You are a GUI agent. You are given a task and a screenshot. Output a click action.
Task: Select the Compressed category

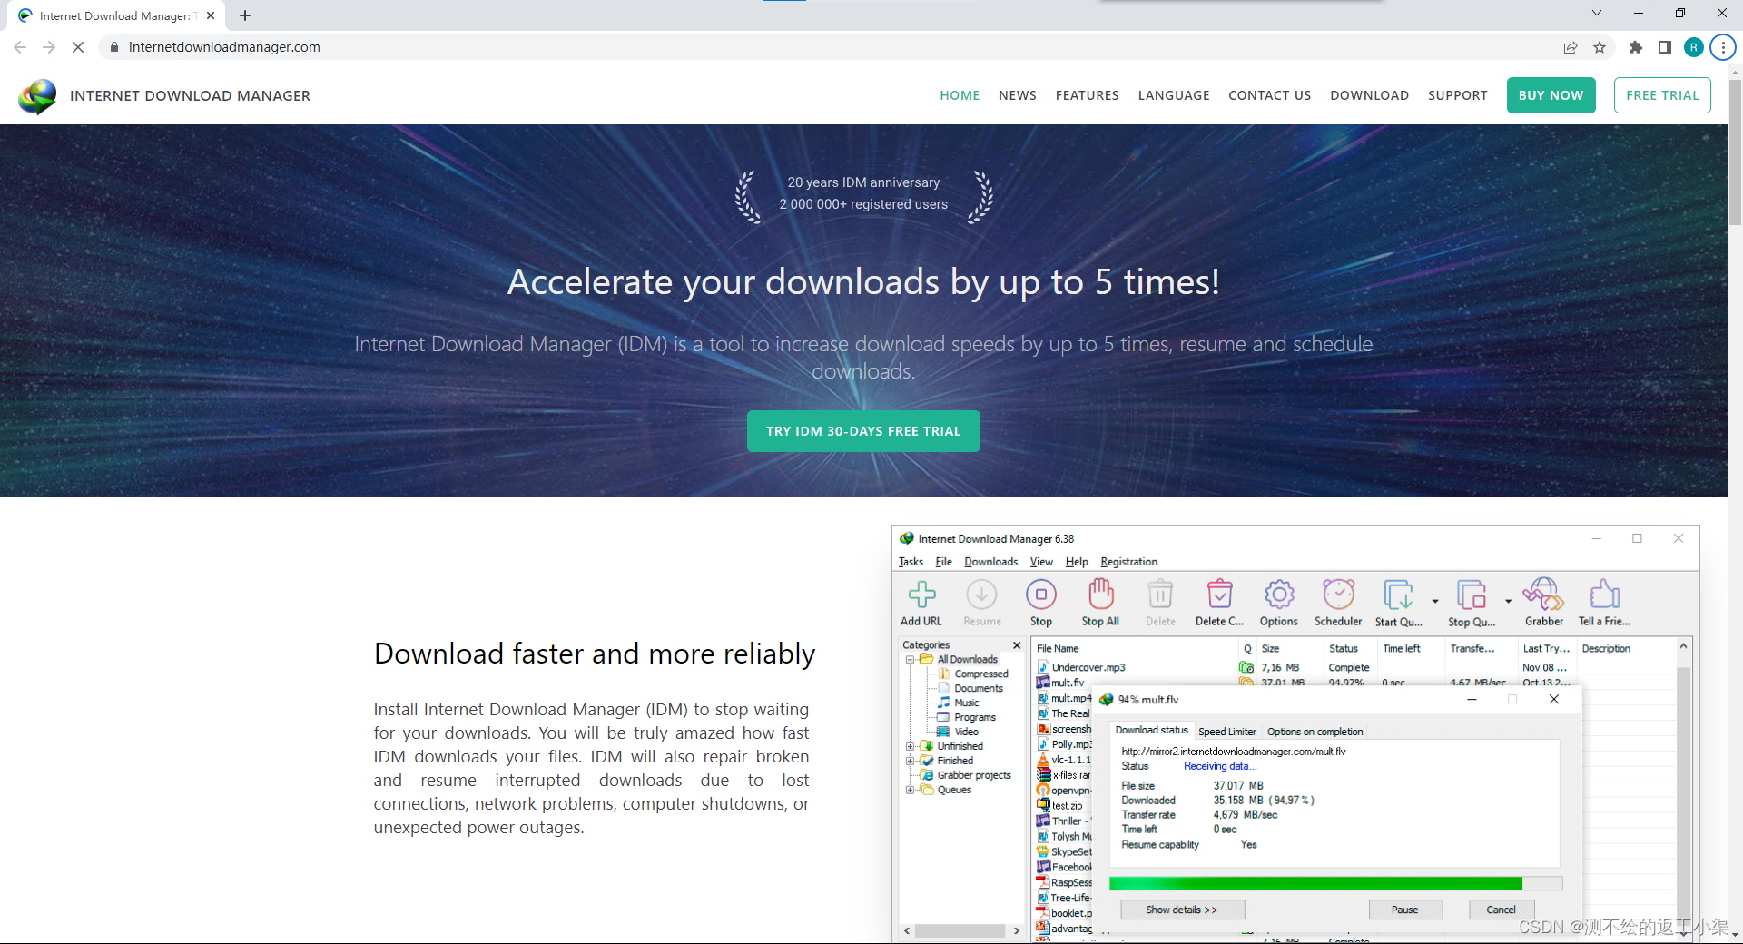[980, 674]
